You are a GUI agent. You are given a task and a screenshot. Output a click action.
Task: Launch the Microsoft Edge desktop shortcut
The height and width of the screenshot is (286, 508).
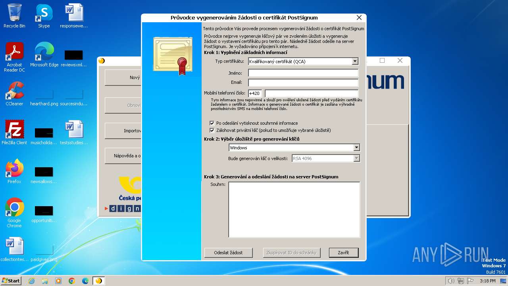pos(44,54)
